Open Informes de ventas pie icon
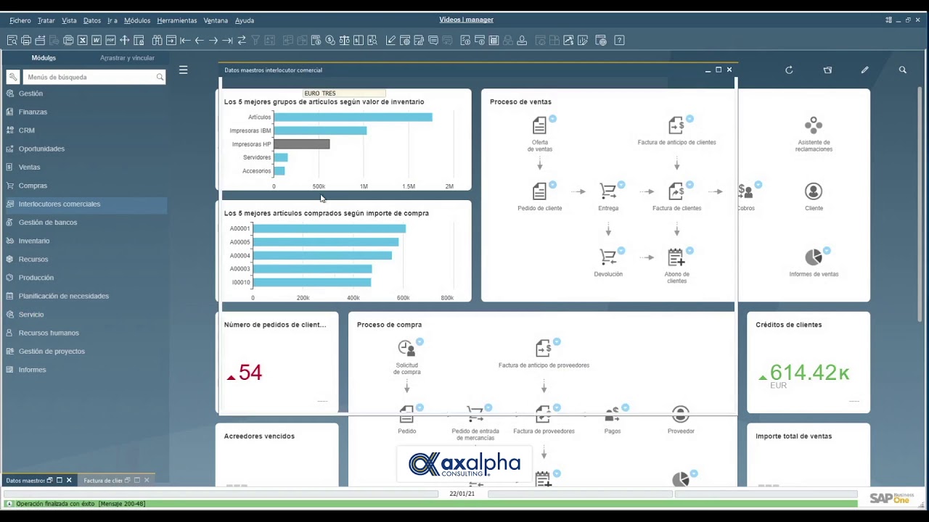The image size is (929, 522). pos(814,257)
